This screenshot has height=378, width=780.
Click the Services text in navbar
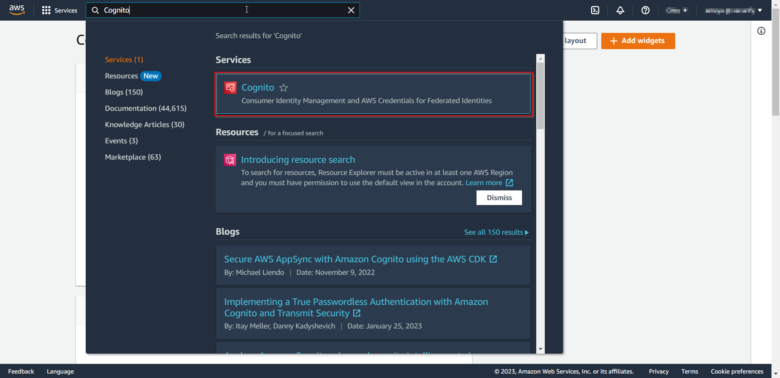(x=66, y=10)
